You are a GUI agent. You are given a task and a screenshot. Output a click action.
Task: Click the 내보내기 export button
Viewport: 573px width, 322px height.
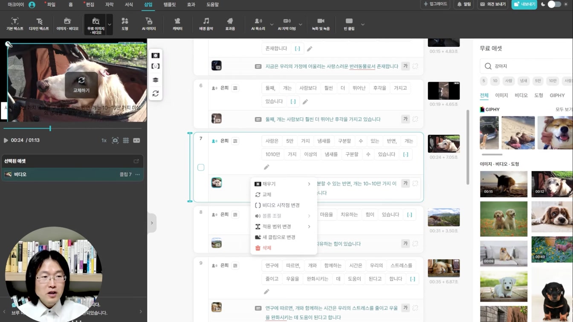pyautogui.click(x=524, y=4)
